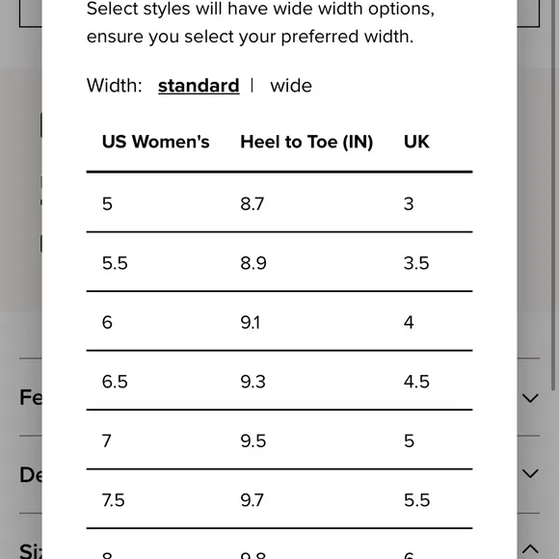Screen dimensions: 559x559
Task: Select US Women's size 5 row
Action: pyautogui.click(x=279, y=203)
